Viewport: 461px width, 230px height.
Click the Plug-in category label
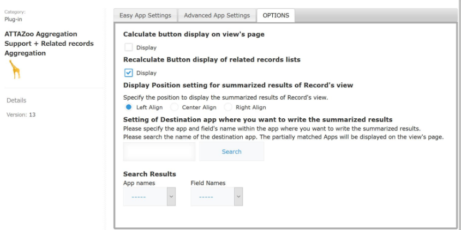(x=13, y=20)
